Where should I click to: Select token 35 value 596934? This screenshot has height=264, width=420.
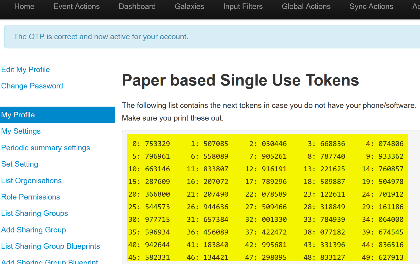157,232
